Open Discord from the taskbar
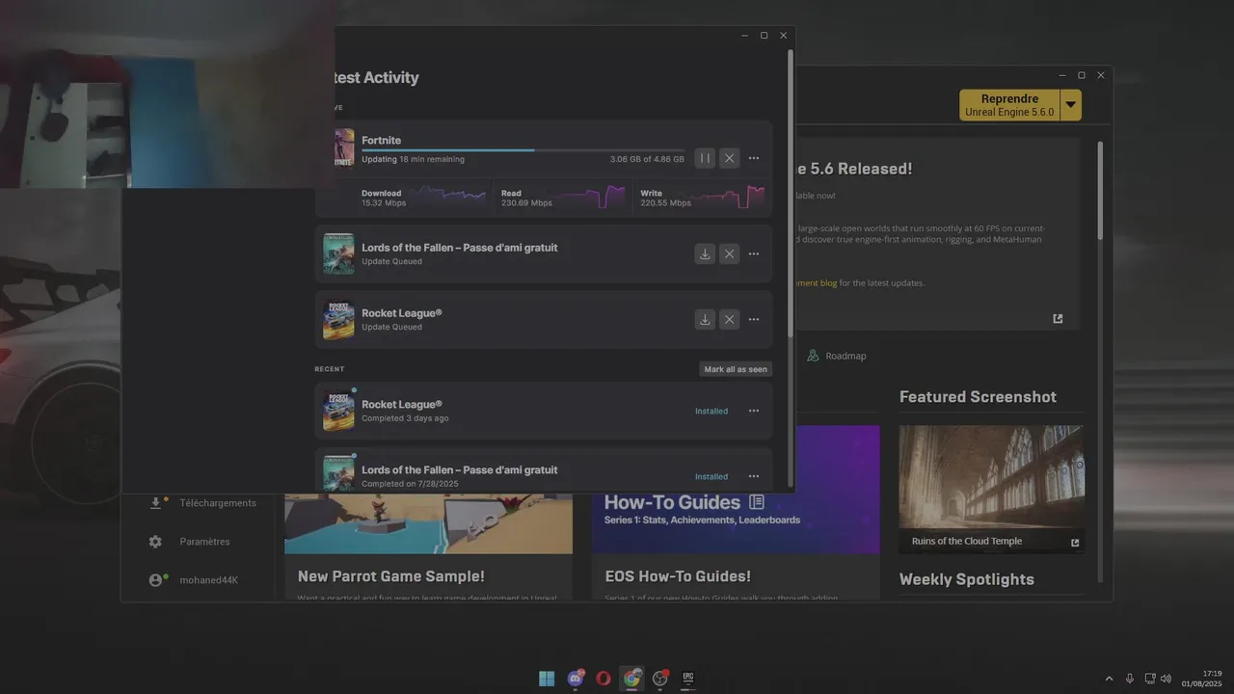Image resolution: width=1234 pixels, height=694 pixels. (x=576, y=679)
